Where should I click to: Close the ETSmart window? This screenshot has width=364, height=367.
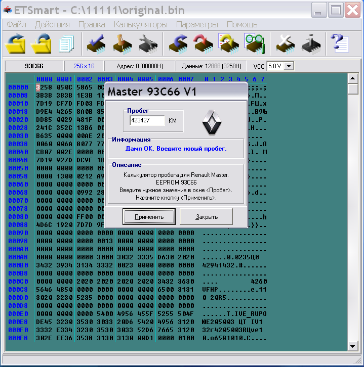tap(352, 10)
